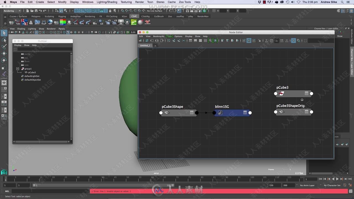This screenshot has width=354, height=199.
Task: Click the Turn shelf icon
Action: point(127,22)
